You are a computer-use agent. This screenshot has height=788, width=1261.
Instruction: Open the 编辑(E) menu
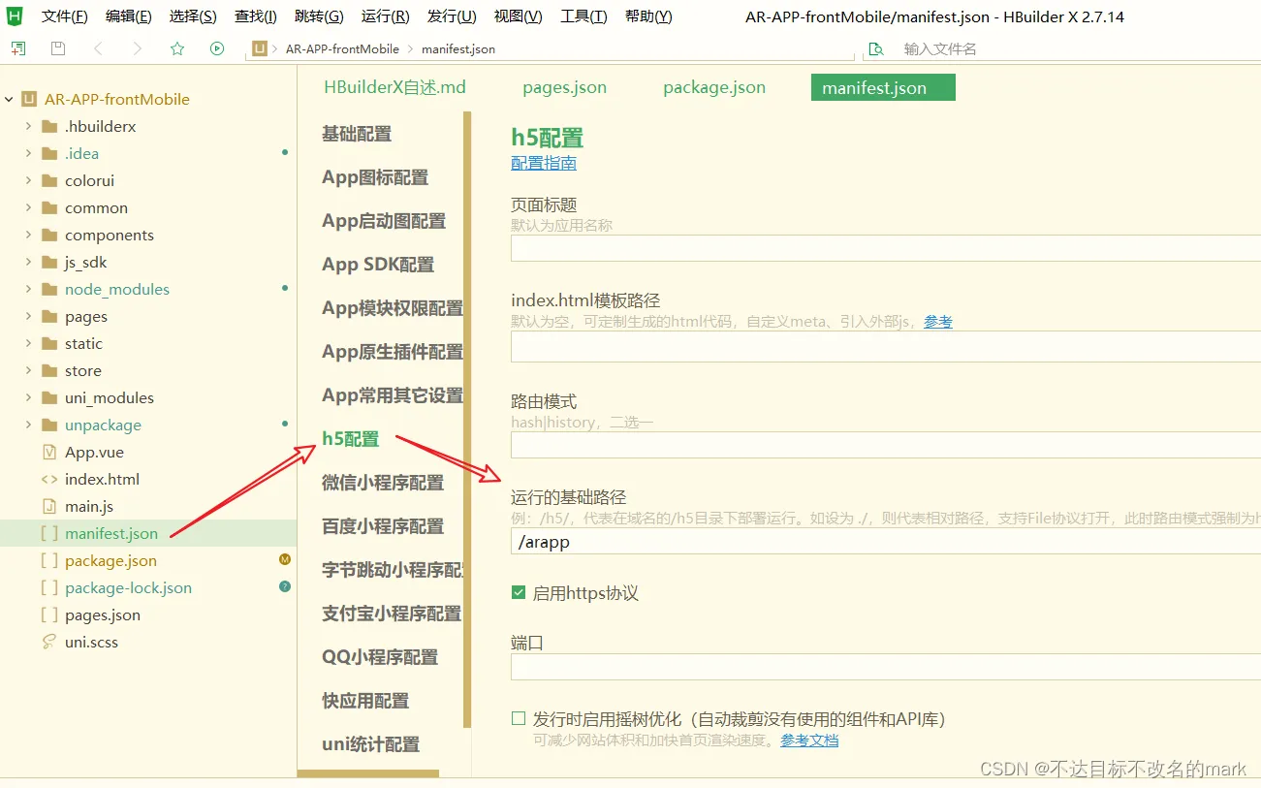pyautogui.click(x=128, y=16)
